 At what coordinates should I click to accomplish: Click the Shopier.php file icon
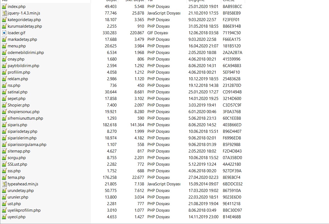coord(4,105)
